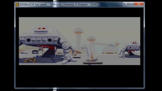Maximize the DOSBox window
Image resolution: width=162 pixels, height=91 pixels.
[131, 4]
